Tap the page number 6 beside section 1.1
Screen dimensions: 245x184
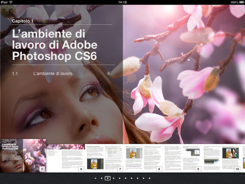point(109,74)
